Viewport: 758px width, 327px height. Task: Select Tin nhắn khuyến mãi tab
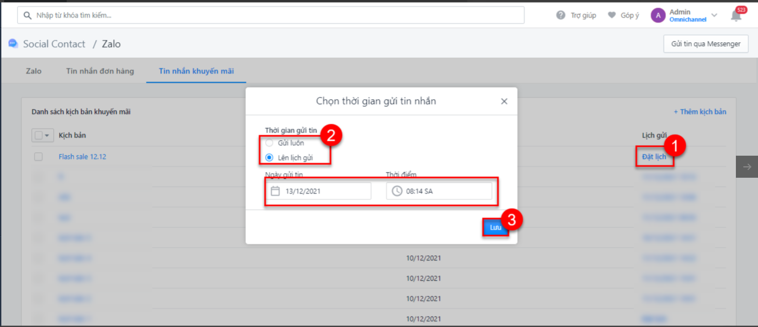[x=196, y=71]
